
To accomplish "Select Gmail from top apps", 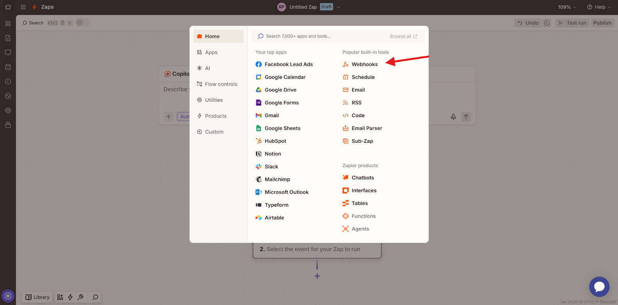I will [x=267, y=115].
